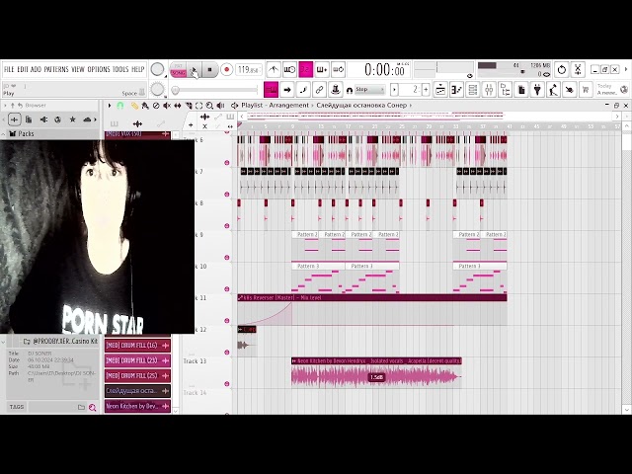Start playback with the Play button
This screenshot has width=632, height=474.
[194, 70]
